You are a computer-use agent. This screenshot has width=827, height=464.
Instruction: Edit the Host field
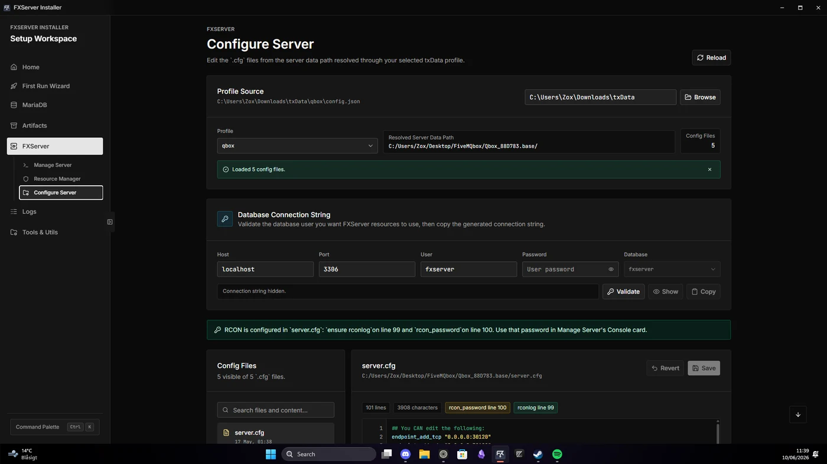coord(265,269)
